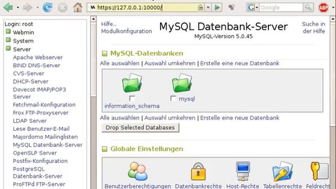Open Benutzerberechtigungen users icon
The height and width of the screenshot is (189, 336).
click(138, 171)
